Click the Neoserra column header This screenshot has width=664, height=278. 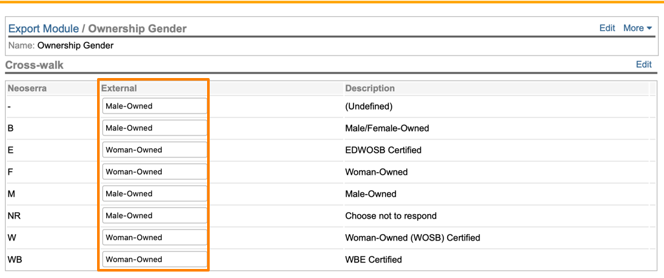point(27,88)
